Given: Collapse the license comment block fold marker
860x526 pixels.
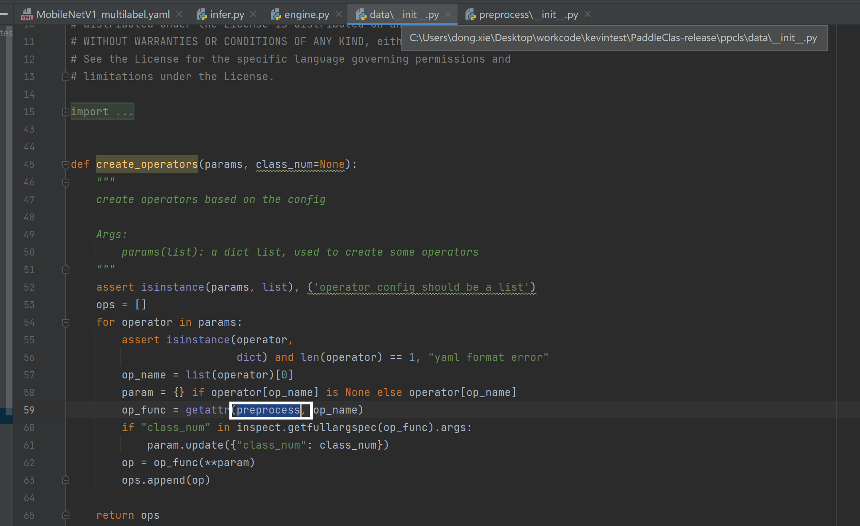Looking at the screenshot, I should coord(66,77).
